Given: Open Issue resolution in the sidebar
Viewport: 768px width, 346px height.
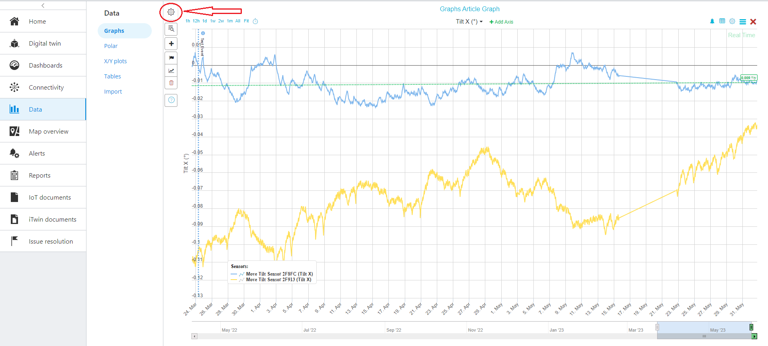Looking at the screenshot, I should (x=43, y=241).
